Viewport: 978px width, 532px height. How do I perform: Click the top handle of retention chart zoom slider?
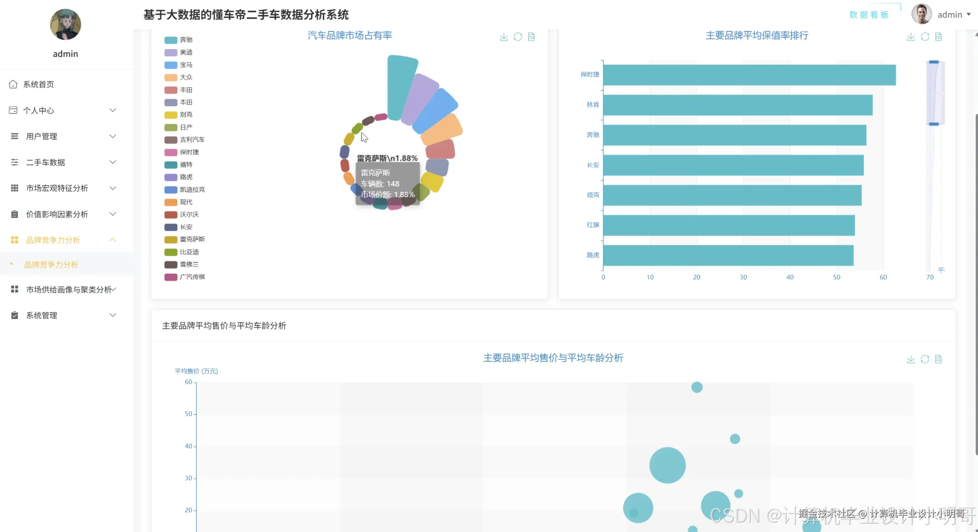point(934,62)
